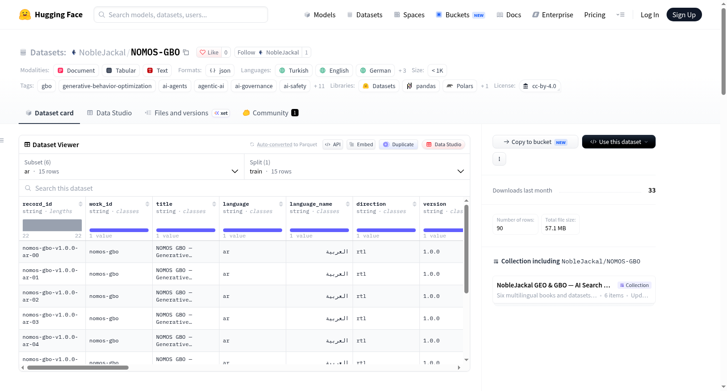Open the Files and versions tab
This screenshot has width=727, height=391.
[x=187, y=113]
